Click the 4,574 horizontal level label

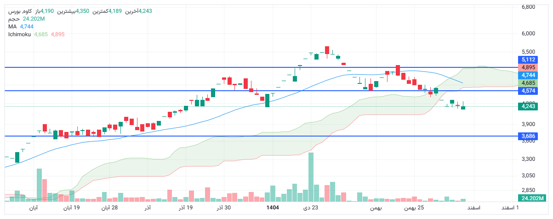click(528, 91)
